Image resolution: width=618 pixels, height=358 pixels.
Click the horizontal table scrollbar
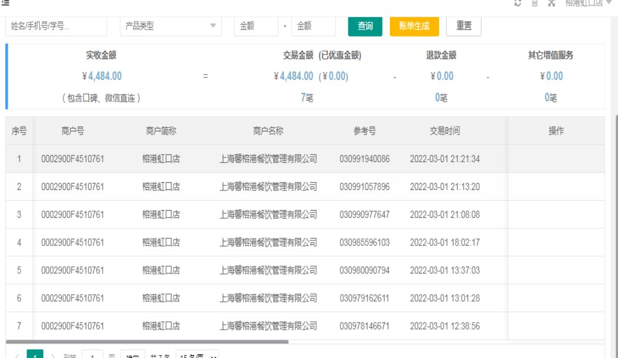click(x=147, y=341)
